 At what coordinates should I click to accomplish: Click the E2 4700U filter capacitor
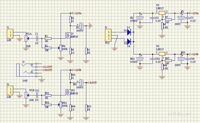click(141, 17)
